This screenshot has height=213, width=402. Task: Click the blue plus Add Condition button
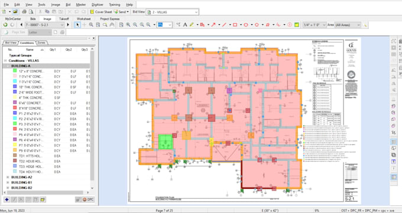pos(7,199)
